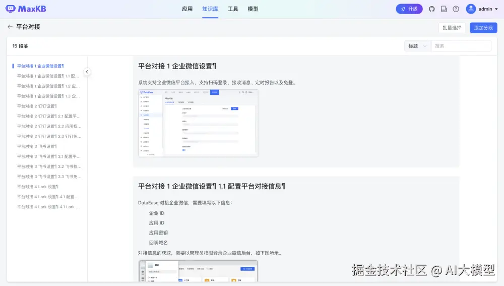Image resolution: width=504 pixels, height=286 pixels.
Task: Click the admin user avatar
Action: coord(471,9)
